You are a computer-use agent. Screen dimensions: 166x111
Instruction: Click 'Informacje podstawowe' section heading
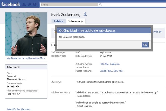(x=59, y=54)
